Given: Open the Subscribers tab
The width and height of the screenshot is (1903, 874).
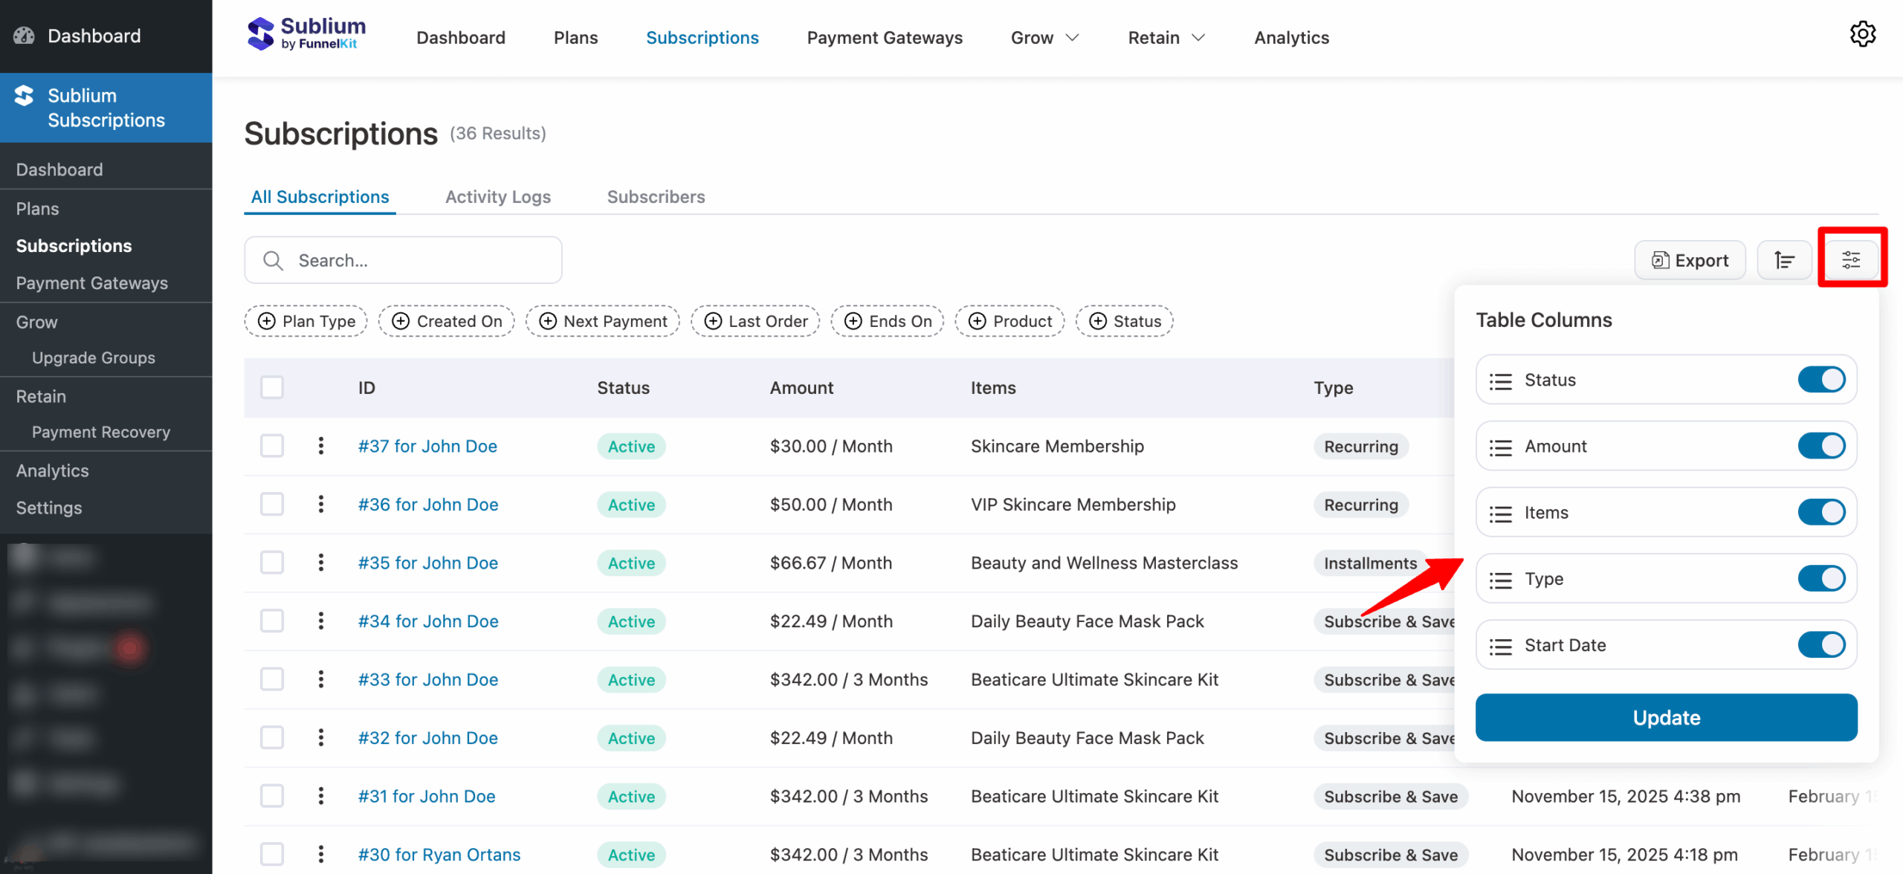Looking at the screenshot, I should pyautogui.click(x=656, y=197).
